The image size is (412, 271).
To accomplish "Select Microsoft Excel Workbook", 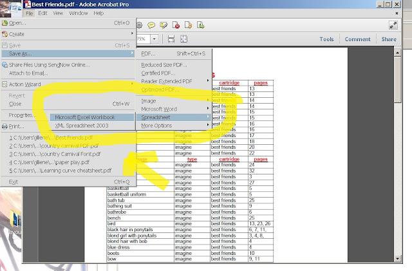I will (92, 117).
